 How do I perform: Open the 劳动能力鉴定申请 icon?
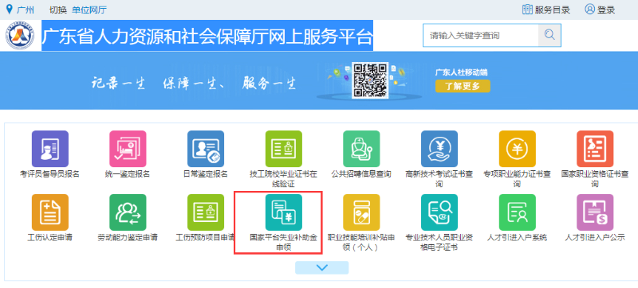click(x=128, y=212)
